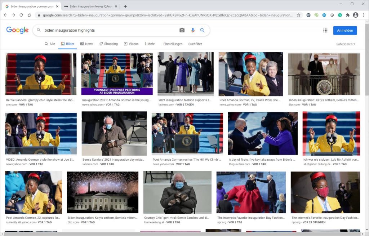Open a new browser tab
The image size is (369, 236).
[125, 6]
